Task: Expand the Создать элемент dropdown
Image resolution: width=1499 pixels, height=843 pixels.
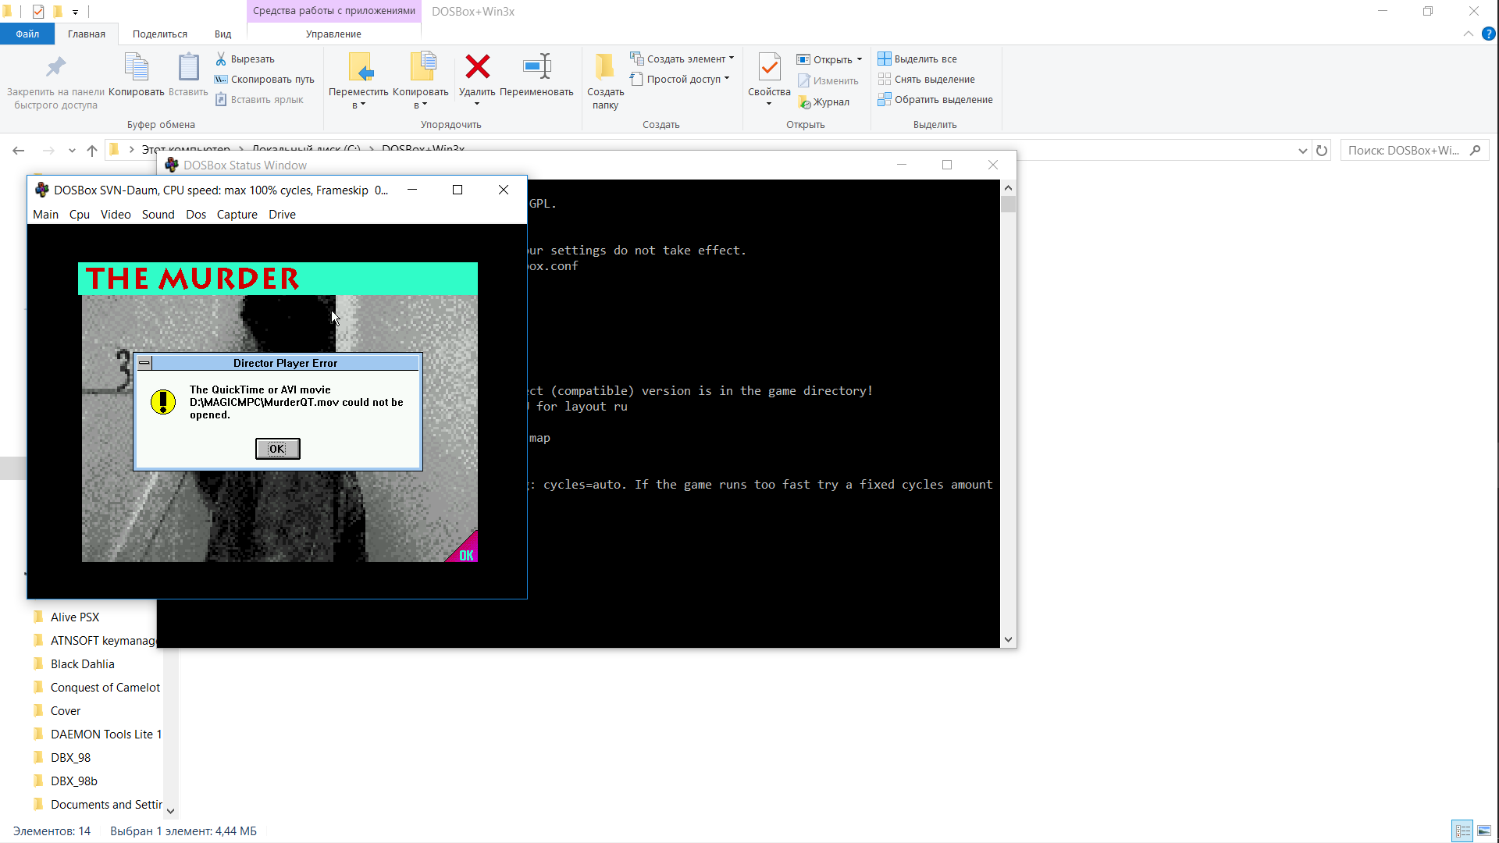Action: [x=731, y=58]
